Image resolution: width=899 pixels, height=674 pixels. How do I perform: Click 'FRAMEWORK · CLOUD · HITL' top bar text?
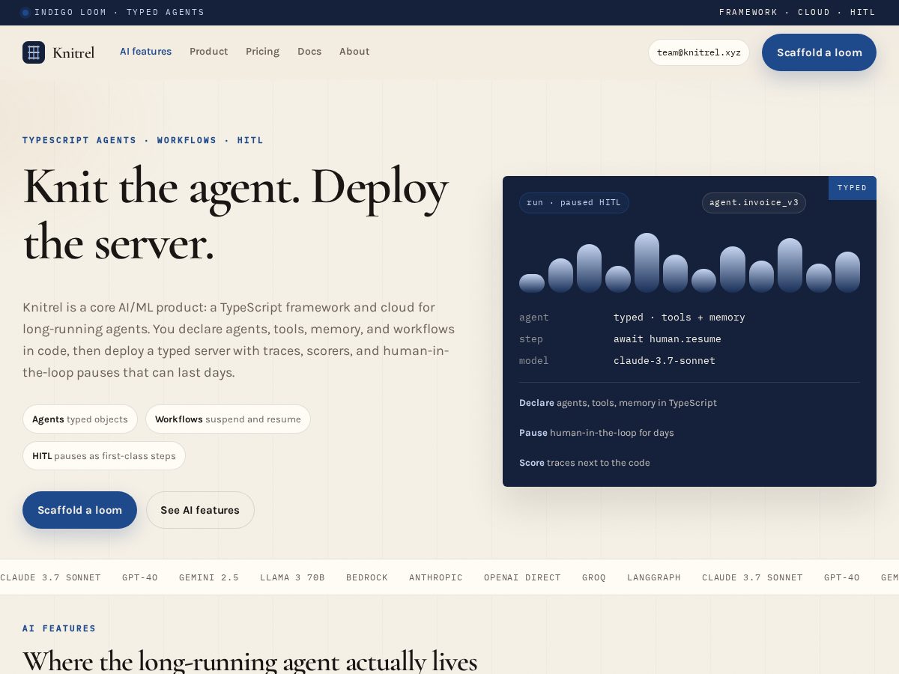click(798, 12)
